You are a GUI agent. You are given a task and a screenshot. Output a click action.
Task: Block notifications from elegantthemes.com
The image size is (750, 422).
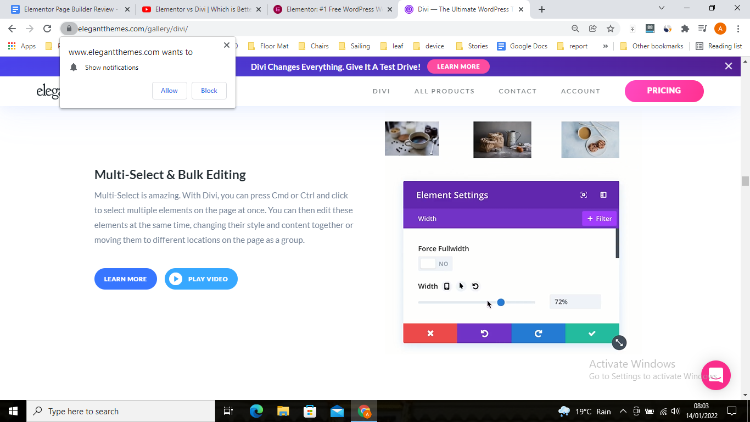(209, 91)
